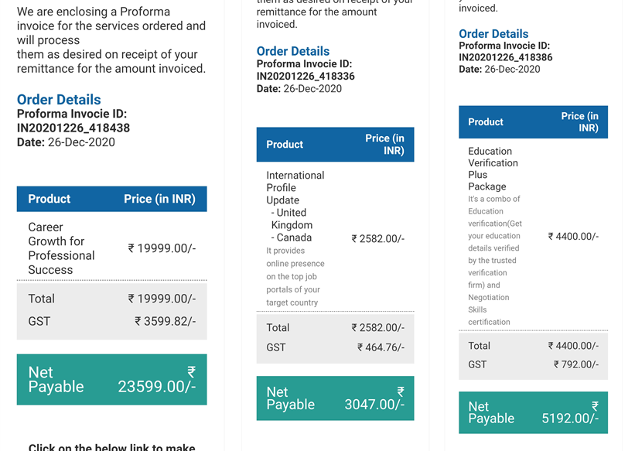This screenshot has width=635, height=451.
Task: Click the Price (in INR) header above ₹ 2582.00
Action: tap(384, 144)
